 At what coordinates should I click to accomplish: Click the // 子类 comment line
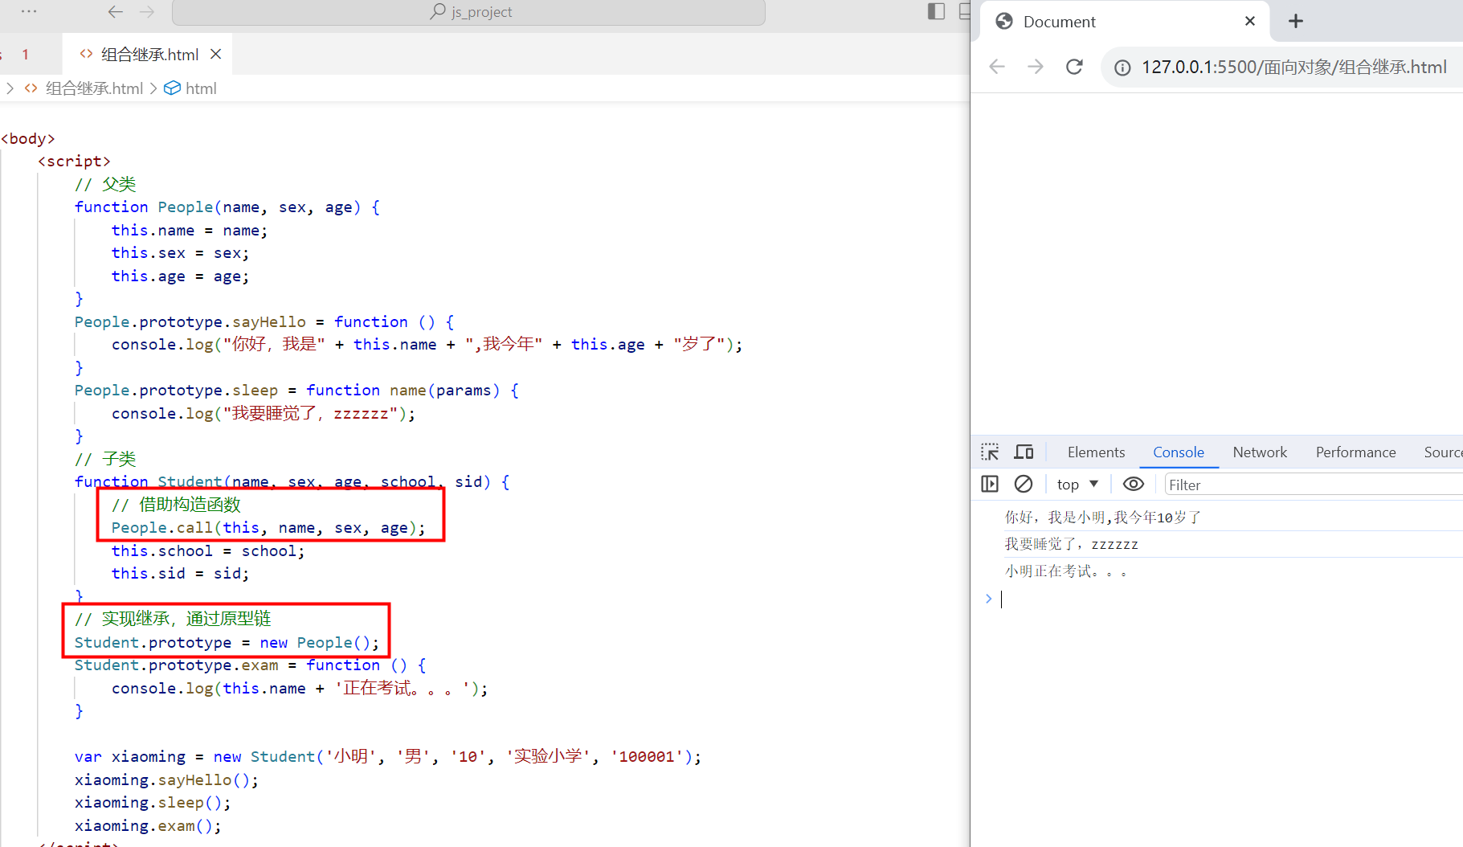pyautogui.click(x=105, y=460)
